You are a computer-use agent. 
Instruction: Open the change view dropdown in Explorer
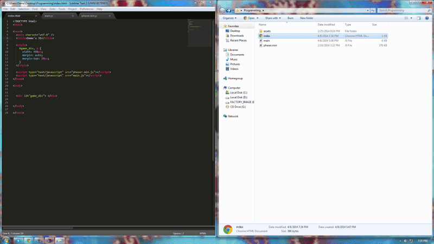pos(411,18)
